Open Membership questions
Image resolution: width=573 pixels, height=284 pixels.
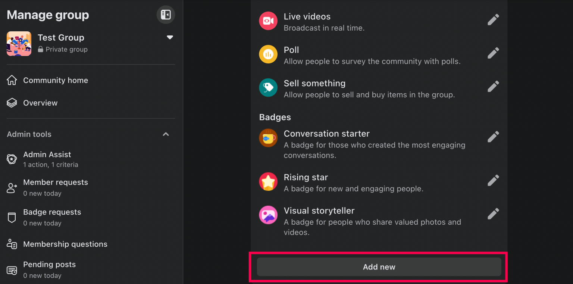[x=65, y=244]
